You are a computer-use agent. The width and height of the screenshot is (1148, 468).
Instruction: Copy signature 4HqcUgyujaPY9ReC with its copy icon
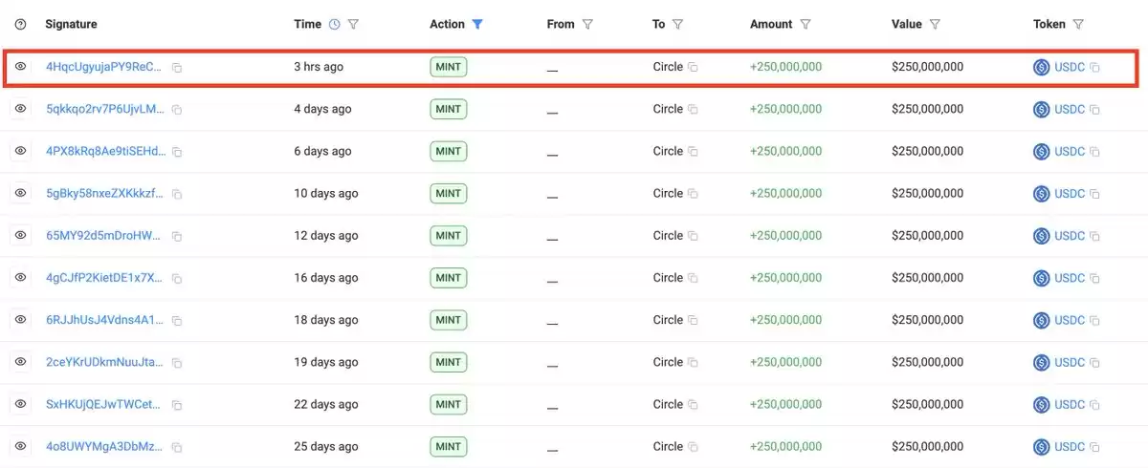click(177, 68)
